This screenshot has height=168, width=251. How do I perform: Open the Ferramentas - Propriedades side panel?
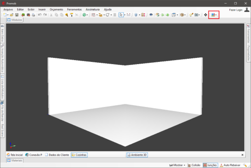pyautogui.click(x=248, y=43)
